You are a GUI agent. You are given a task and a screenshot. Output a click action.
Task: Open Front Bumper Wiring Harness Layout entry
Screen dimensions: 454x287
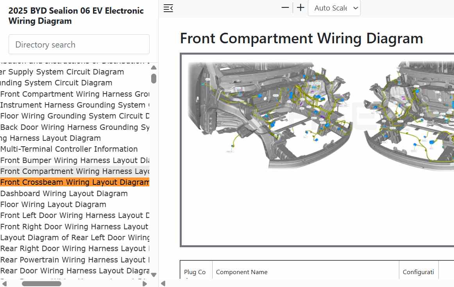coord(75,160)
